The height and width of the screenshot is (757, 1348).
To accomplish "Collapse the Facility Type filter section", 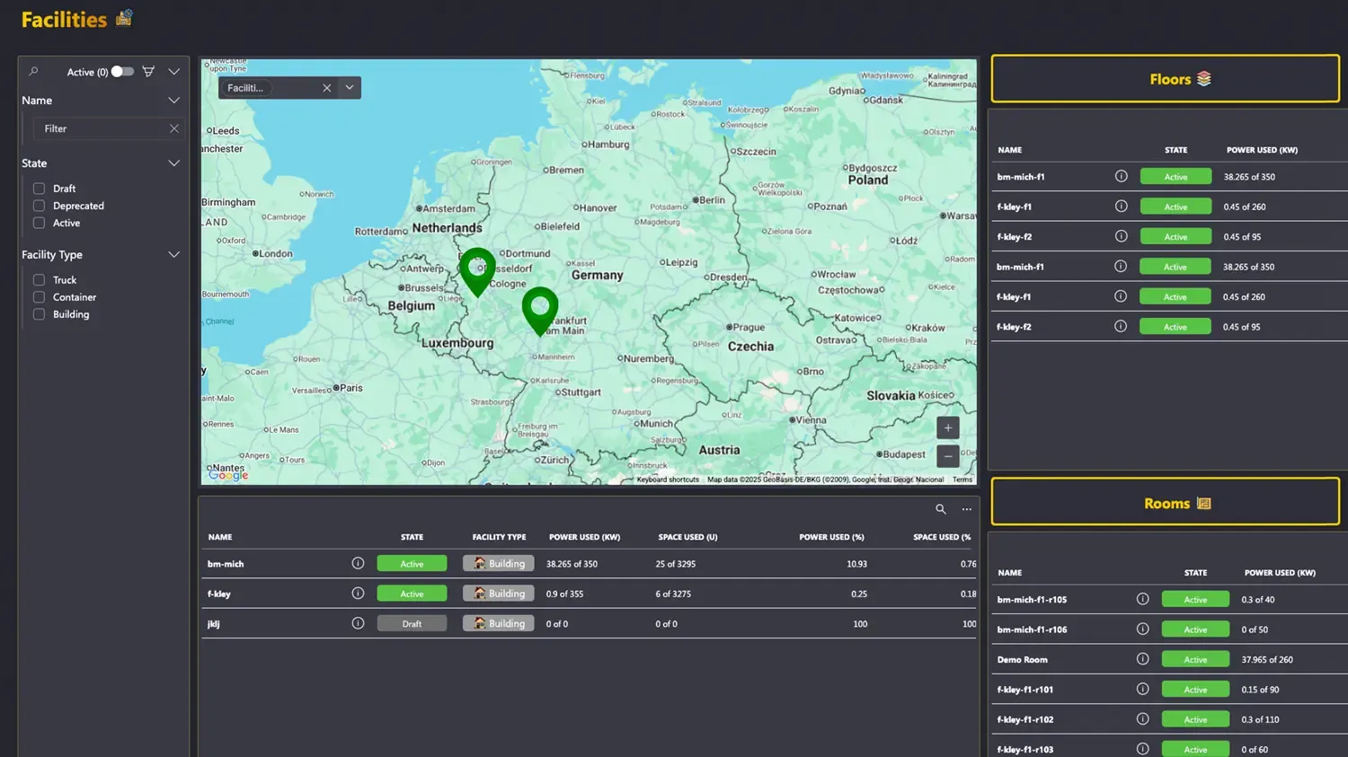I will (x=173, y=255).
